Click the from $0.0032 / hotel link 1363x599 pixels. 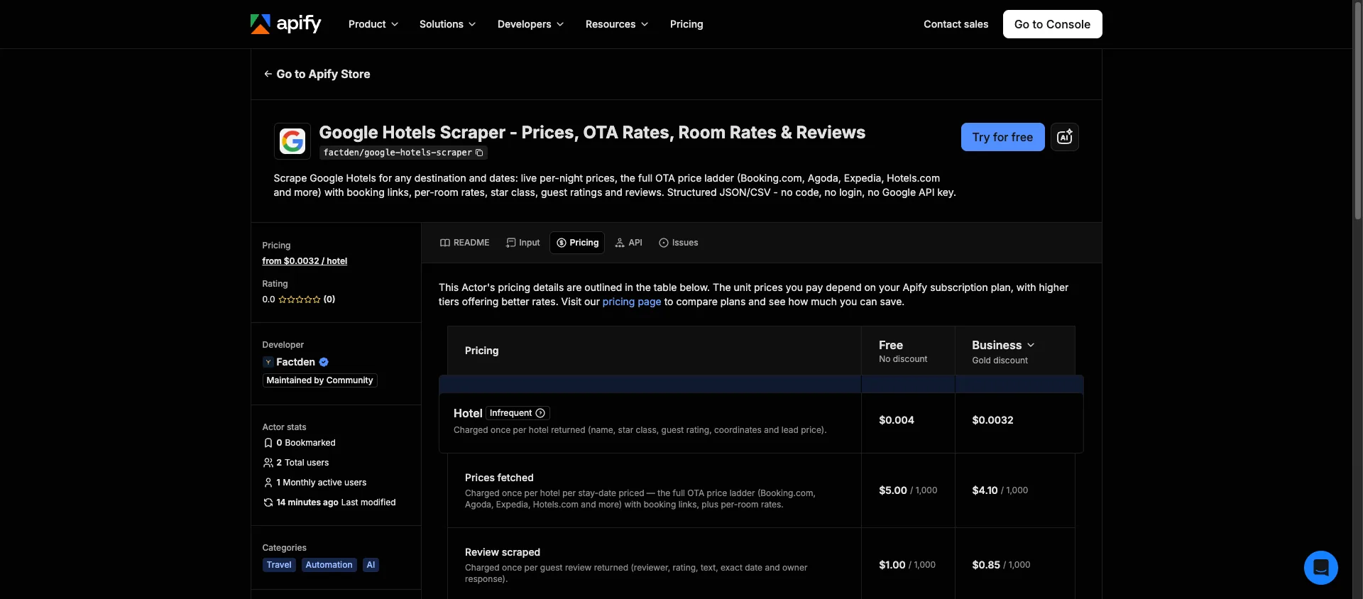pos(305,261)
